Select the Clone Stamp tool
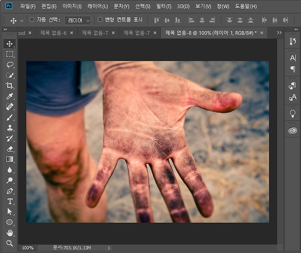Viewport: 301px width, 253px height. click(10, 128)
